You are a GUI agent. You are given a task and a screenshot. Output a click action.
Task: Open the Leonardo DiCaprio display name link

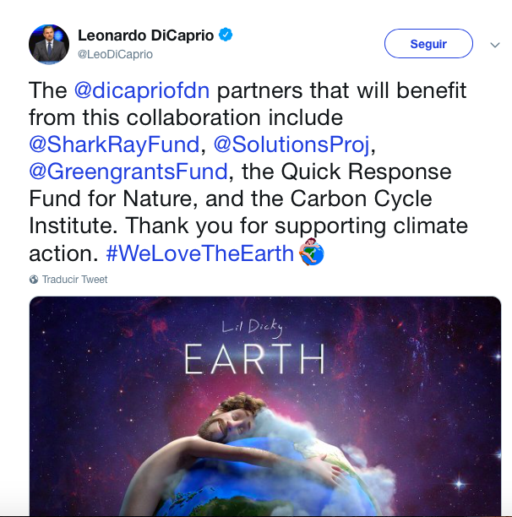pos(147,35)
